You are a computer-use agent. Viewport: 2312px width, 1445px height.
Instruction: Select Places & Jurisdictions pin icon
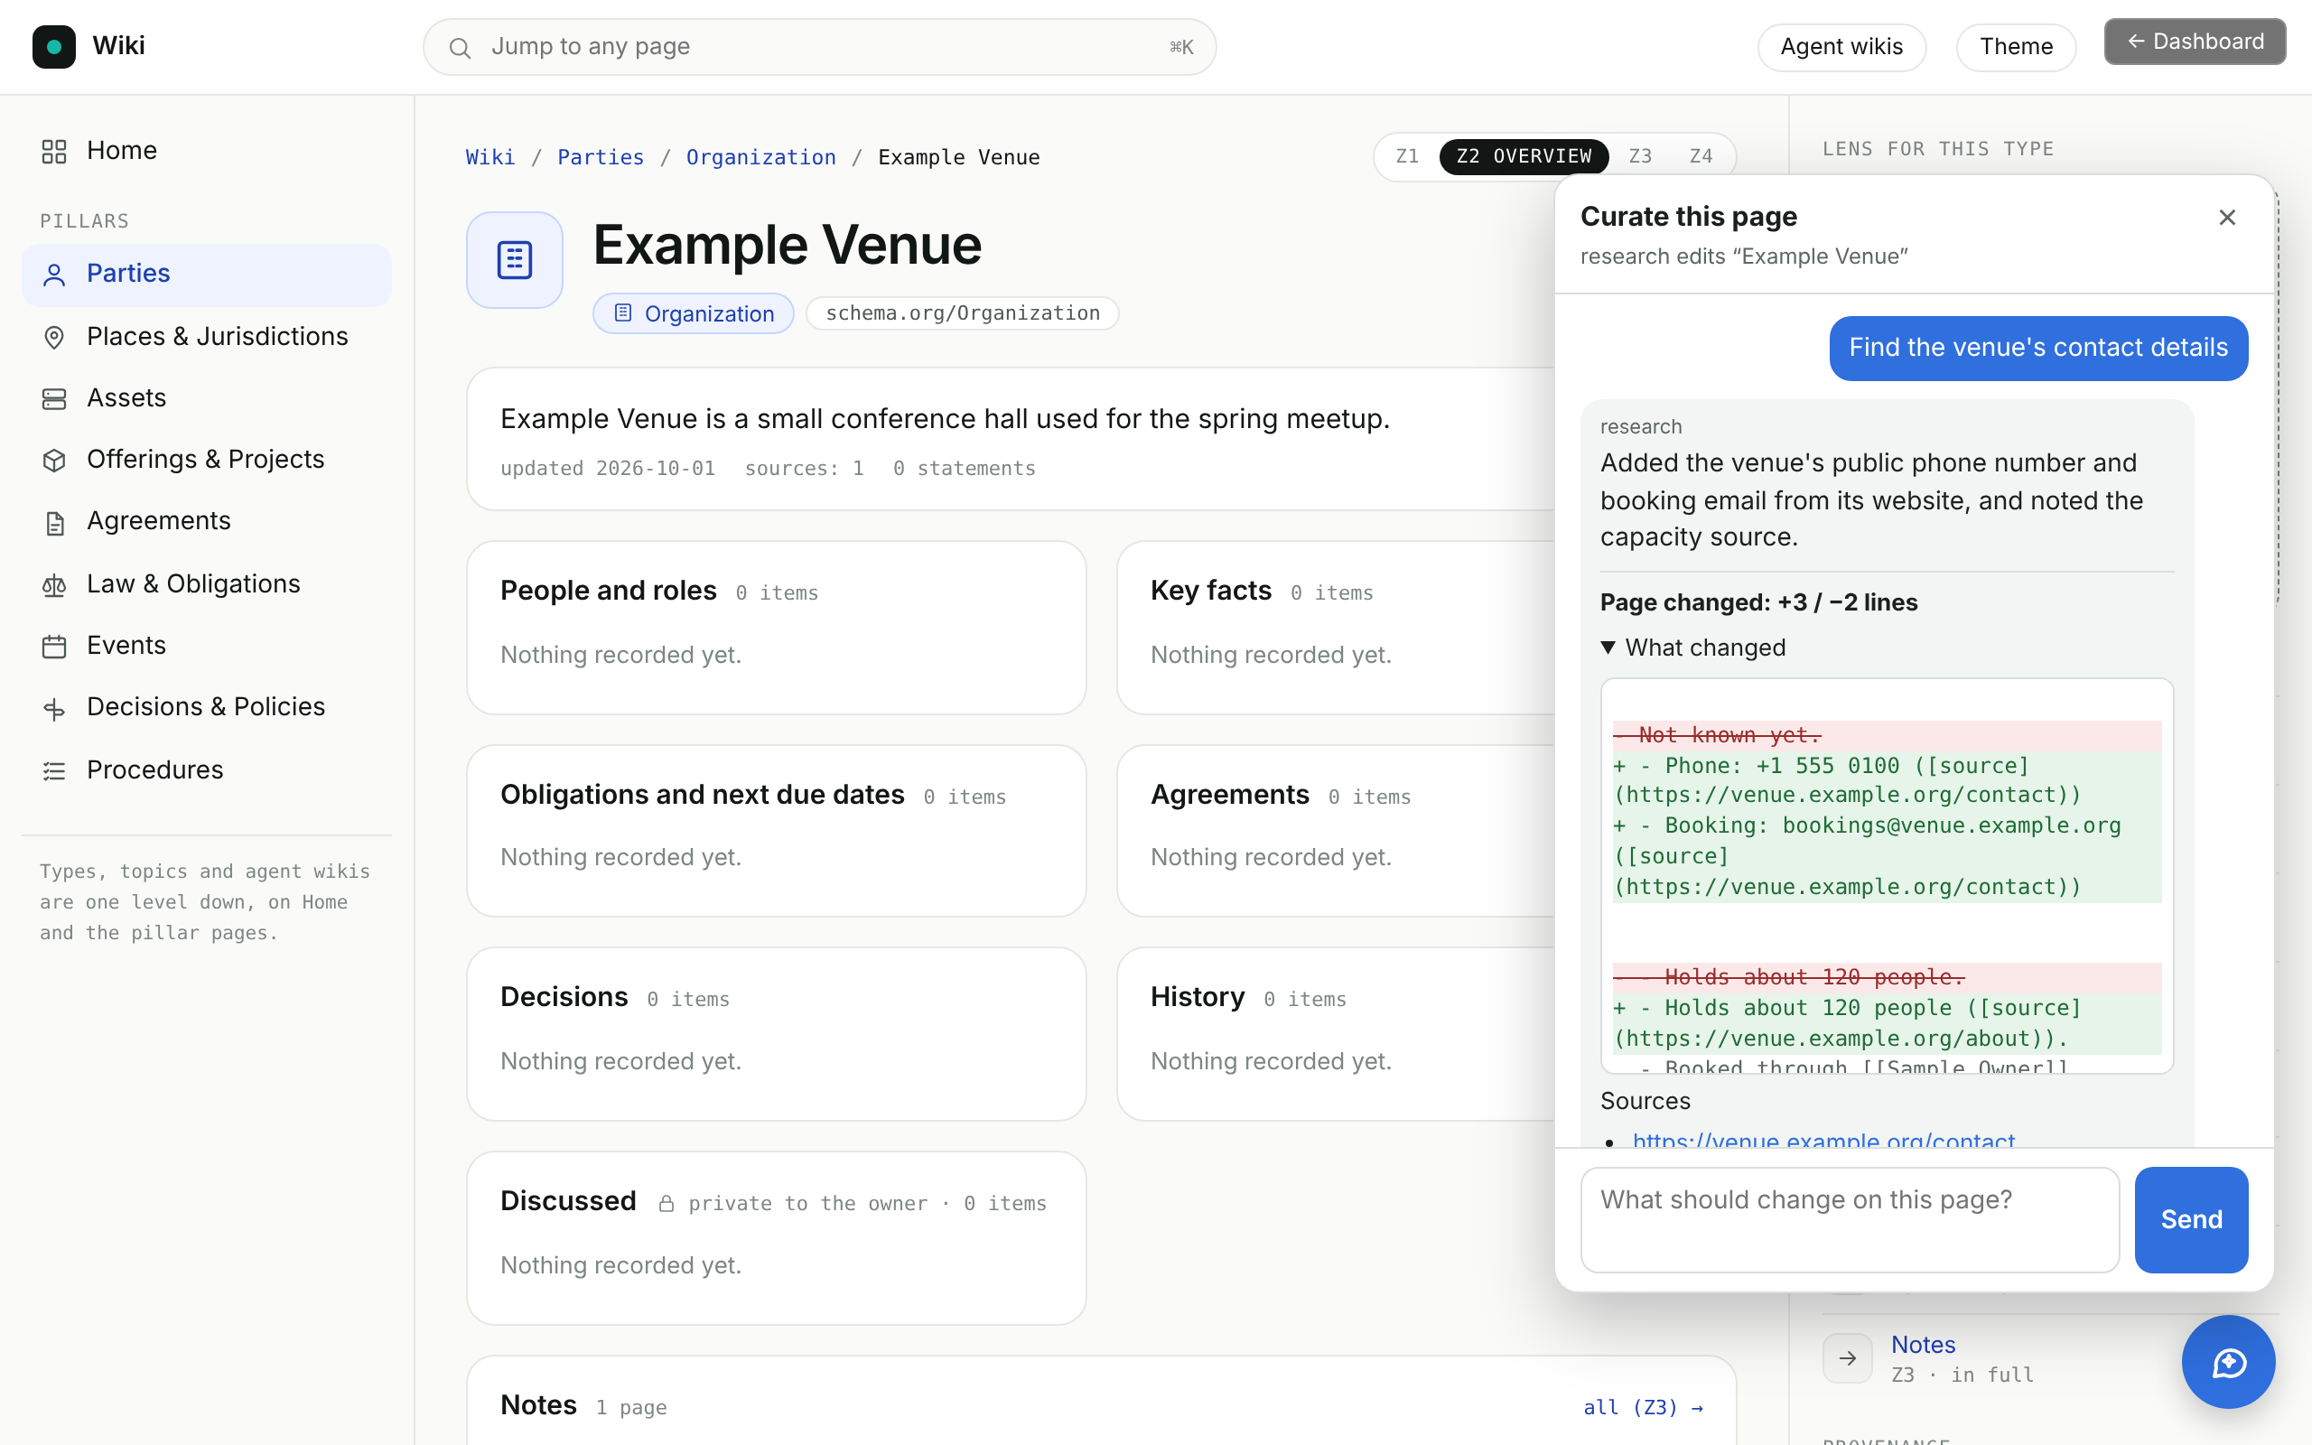pyautogui.click(x=54, y=338)
